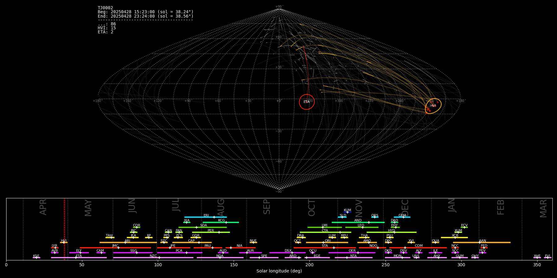
Task: Click the LYR shower label in the timeline
Action: [x=54, y=246]
